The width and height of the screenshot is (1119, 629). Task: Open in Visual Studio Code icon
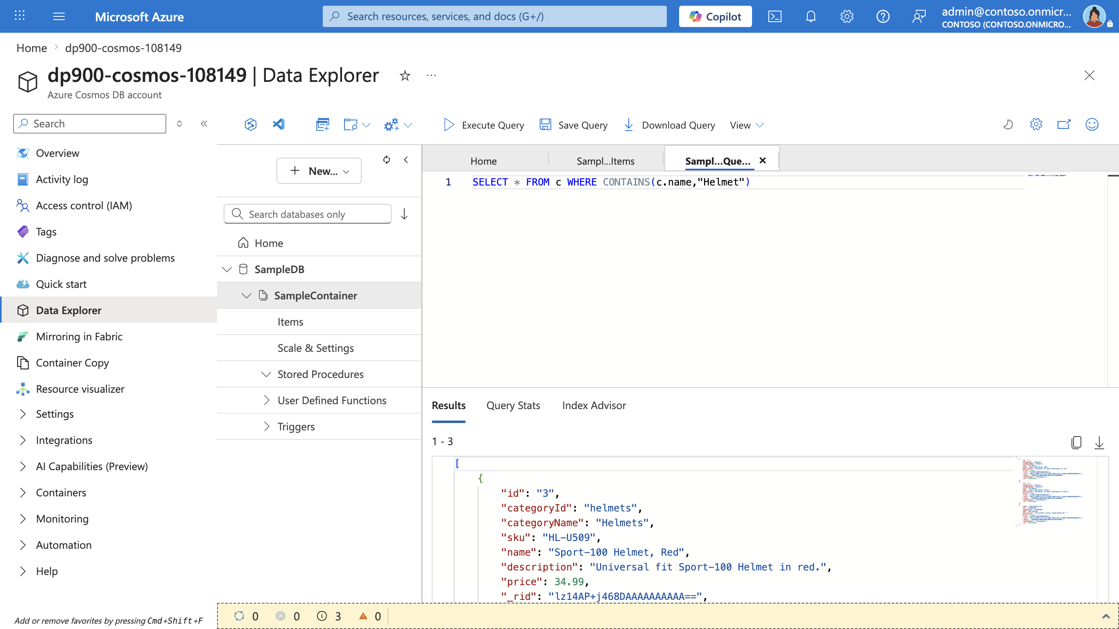pyautogui.click(x=279, y=124)
